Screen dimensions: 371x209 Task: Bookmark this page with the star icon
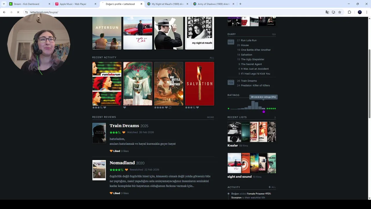pyautogui.click(x=340, y=12)
